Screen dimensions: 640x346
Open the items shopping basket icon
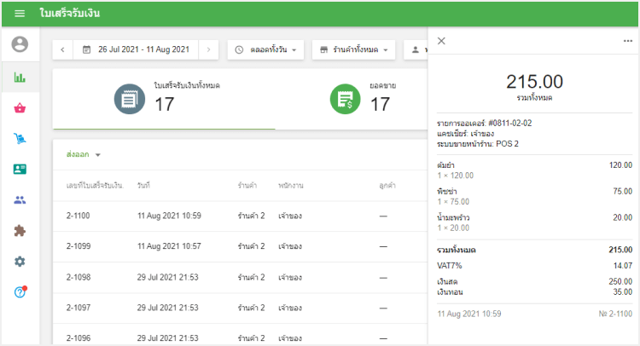(20, 108)
